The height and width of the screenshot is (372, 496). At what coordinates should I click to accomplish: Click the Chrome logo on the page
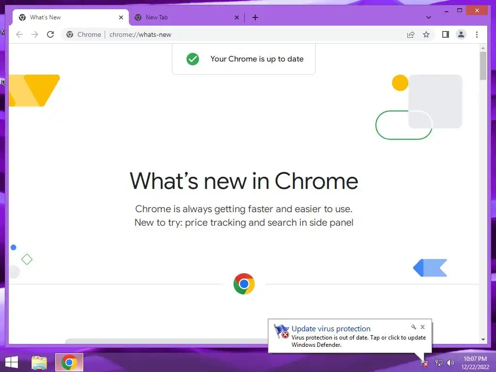pos(244,284)
